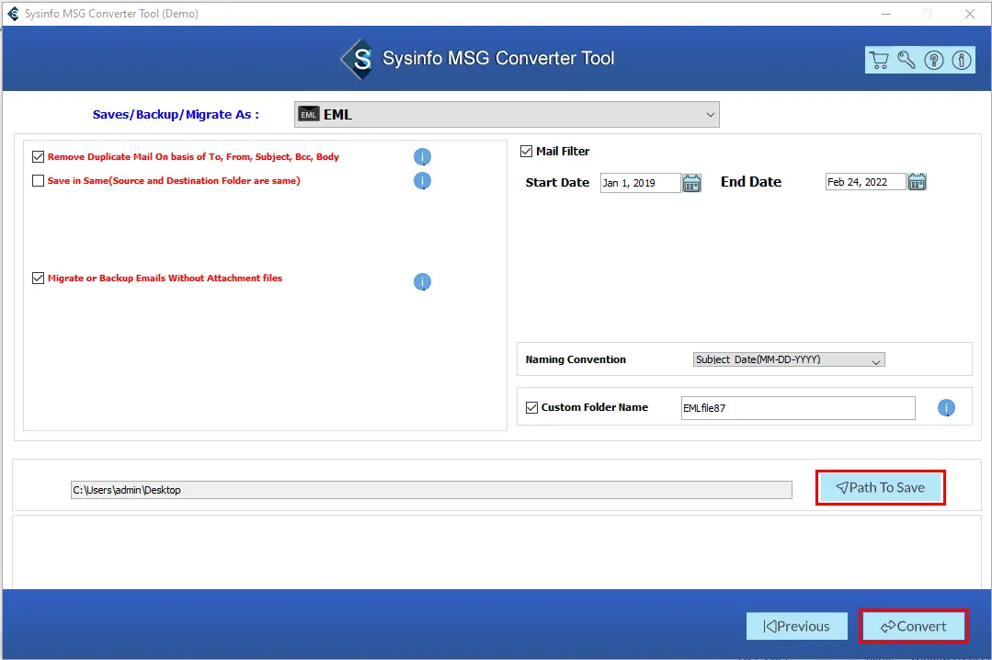Uncheck Remove Duplicate Mail checkbox
The height and width of the screenshot is (660, 992).
coord(39,157)
